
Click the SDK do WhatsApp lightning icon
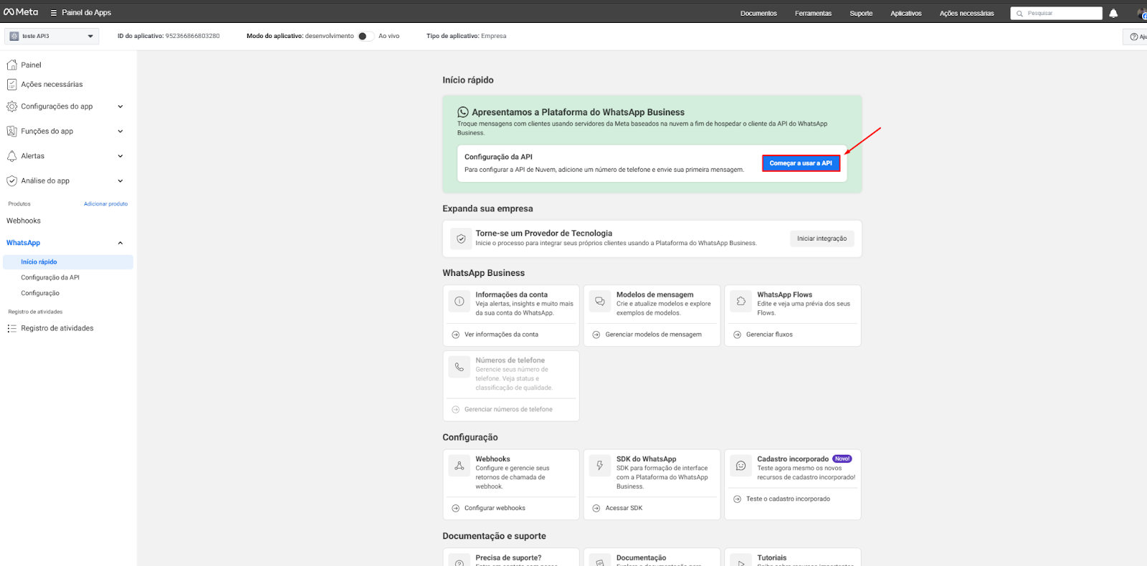point(600,466)
